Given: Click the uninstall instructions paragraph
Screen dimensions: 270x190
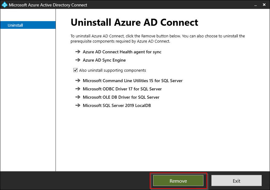Looking at the screenshot, I should point(158,39).
